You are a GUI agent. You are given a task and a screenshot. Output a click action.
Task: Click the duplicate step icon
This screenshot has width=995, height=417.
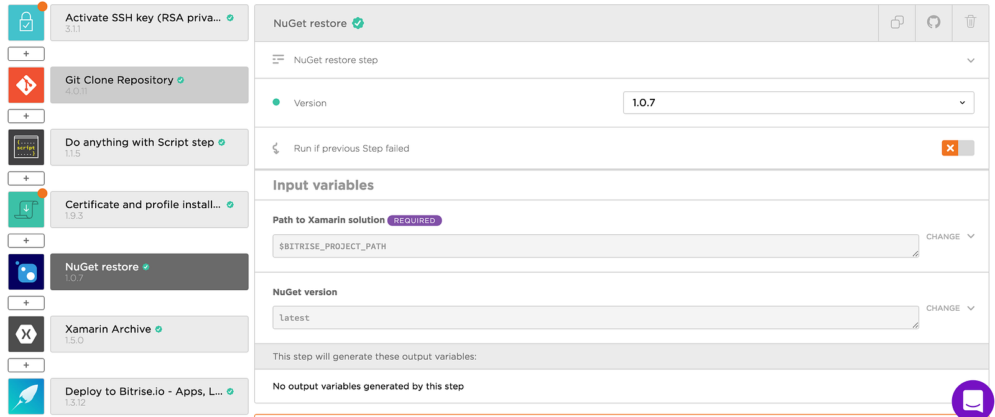(x=897, y=23)
